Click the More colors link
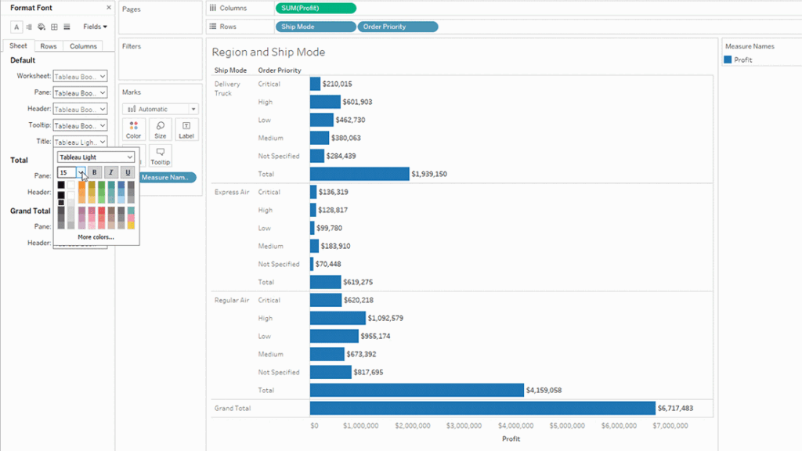802x451 pixels. click(96, 236)
